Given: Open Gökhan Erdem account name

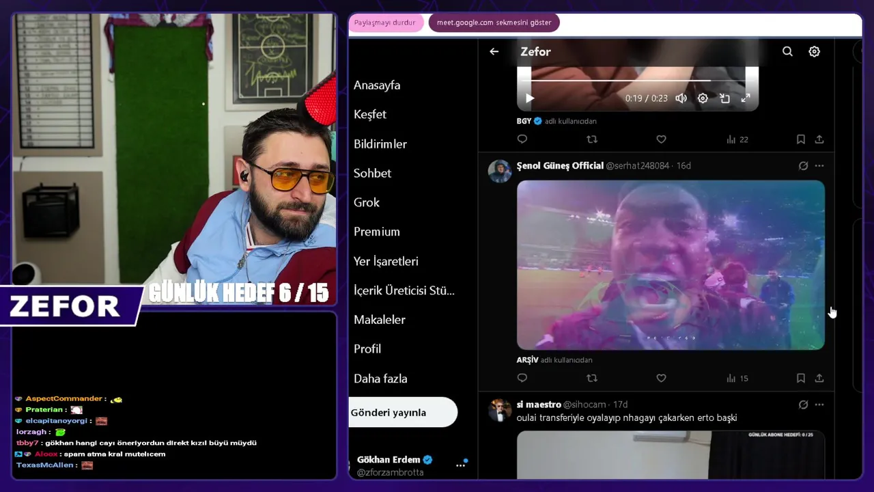Looking at the screenshot, I should (x=389, y=460).
